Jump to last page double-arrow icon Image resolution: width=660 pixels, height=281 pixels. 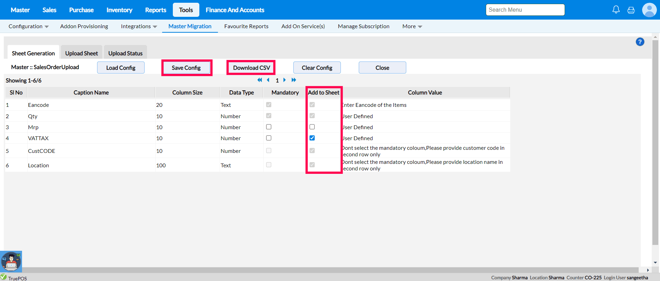click(x=294, y=80)
